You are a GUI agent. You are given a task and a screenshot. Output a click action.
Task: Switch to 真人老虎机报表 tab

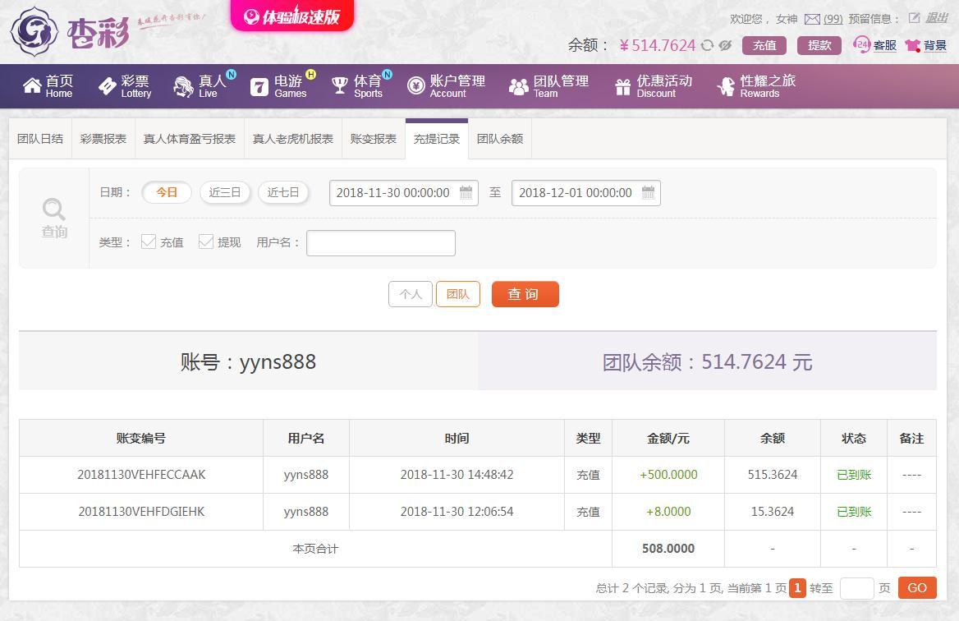[293, 139]
